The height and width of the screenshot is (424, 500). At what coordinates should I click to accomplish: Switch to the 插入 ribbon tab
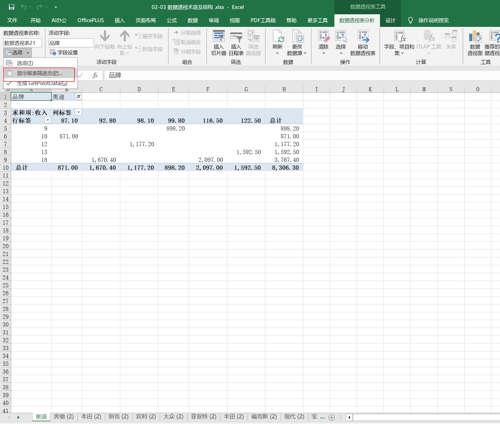pyautogui.click(x=119, y=20)
